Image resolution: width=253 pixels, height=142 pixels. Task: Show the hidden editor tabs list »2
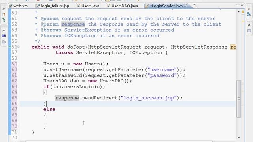[x=195, y=6]
